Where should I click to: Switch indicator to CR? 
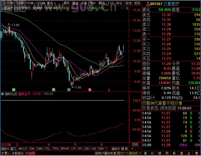(x=73, y=149)
